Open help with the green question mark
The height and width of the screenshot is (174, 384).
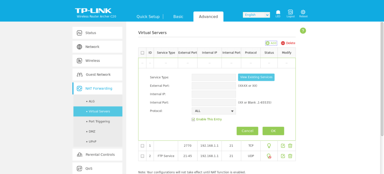click(x=303, y=31)
